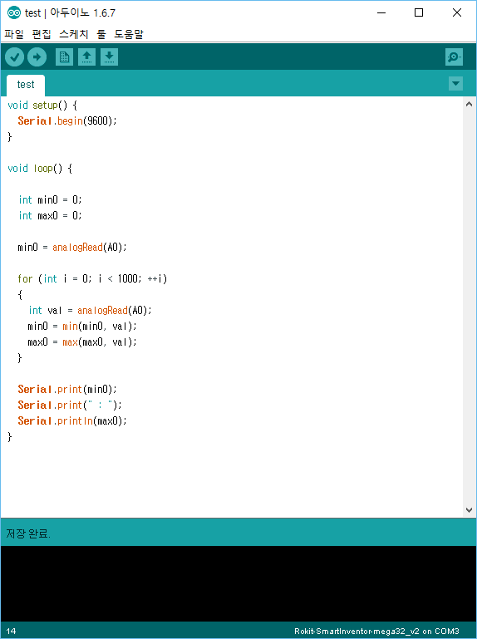Click inside the black console output area
The width and height of the screenshot is (477, 639).
coord(238,583)
